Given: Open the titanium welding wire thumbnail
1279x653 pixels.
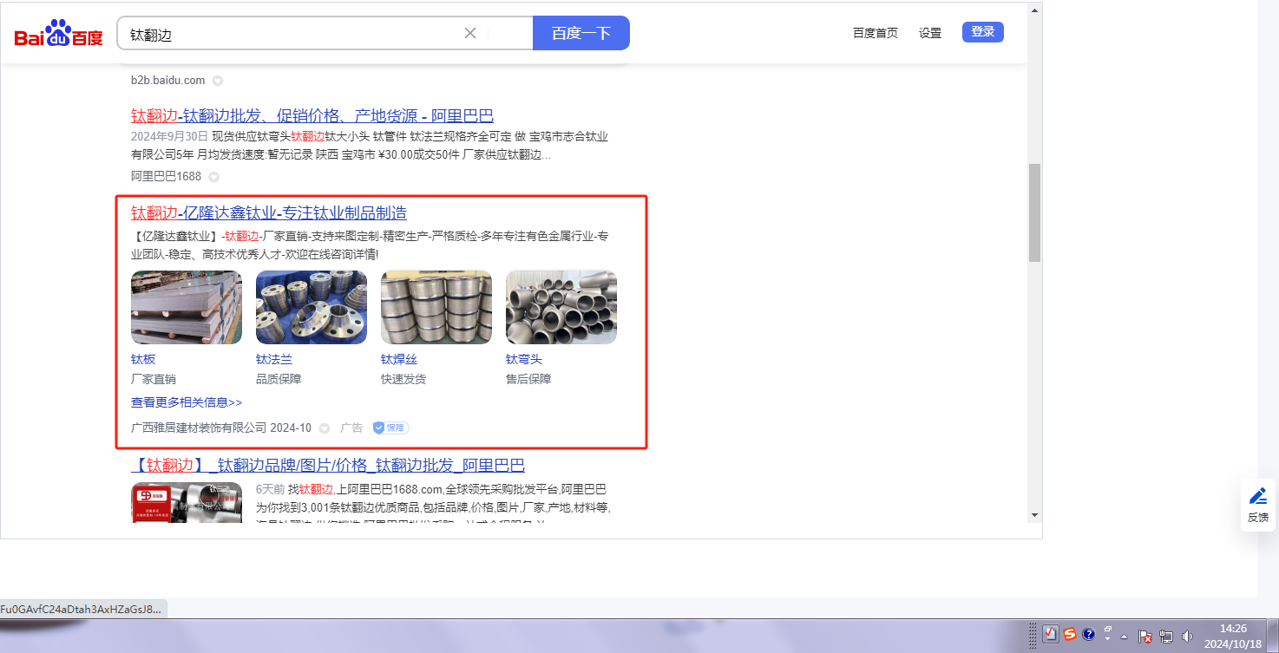Looking at the screenshot, I should (436, 308).
